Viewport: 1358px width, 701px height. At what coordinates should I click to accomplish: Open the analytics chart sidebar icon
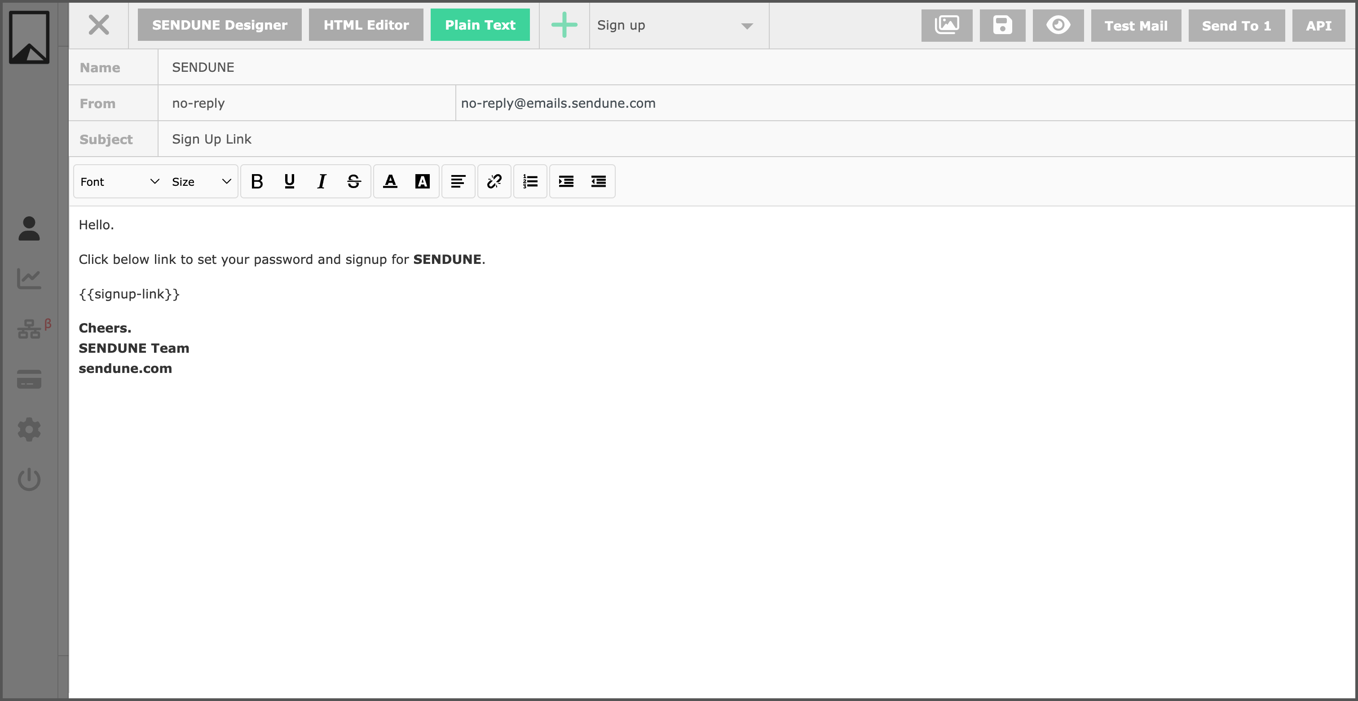29,279
